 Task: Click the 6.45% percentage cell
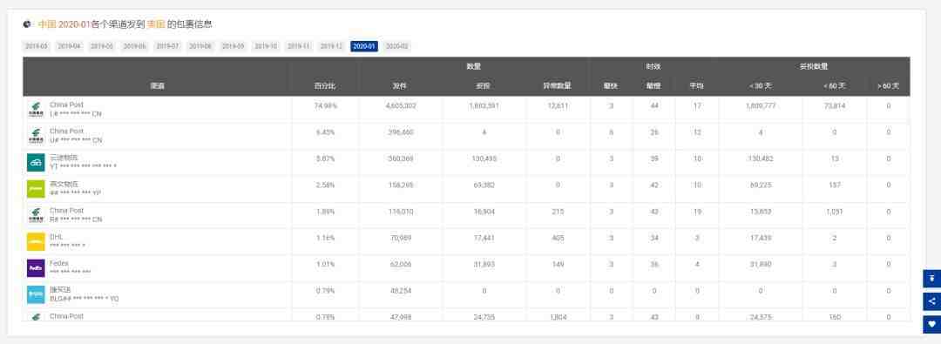point(325,132)
